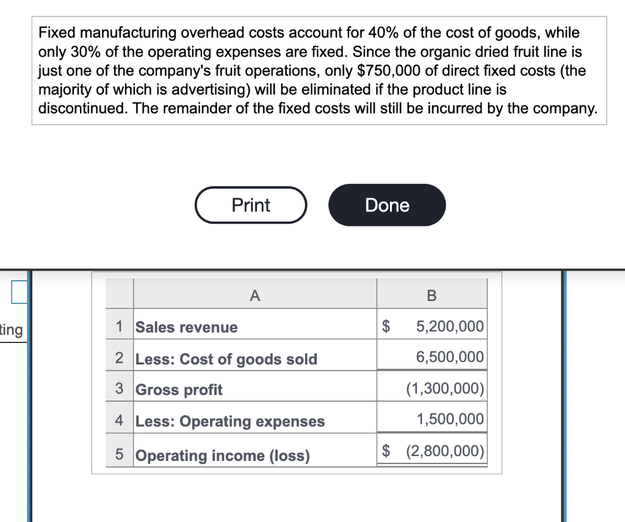Viewport: 625px width, 522px height.
Task: Select row number 3
Action: [x=119, y=388]
